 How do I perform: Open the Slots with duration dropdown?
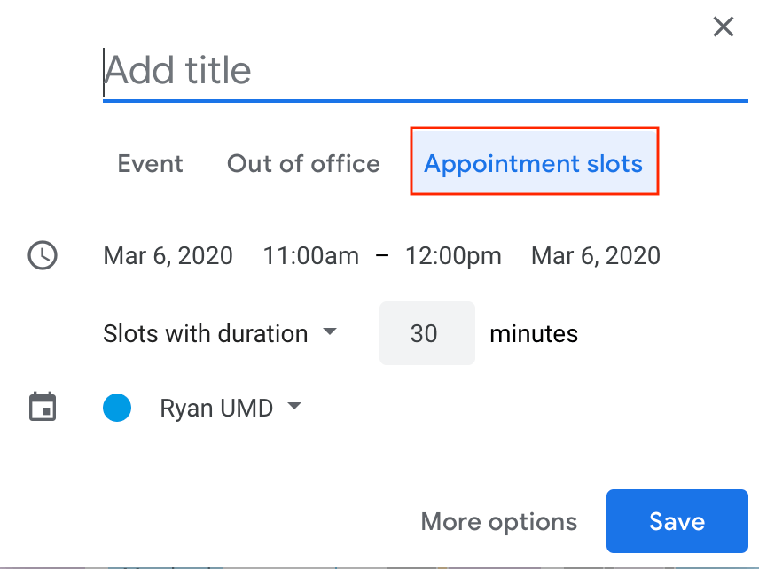click(x=330, y=332)
